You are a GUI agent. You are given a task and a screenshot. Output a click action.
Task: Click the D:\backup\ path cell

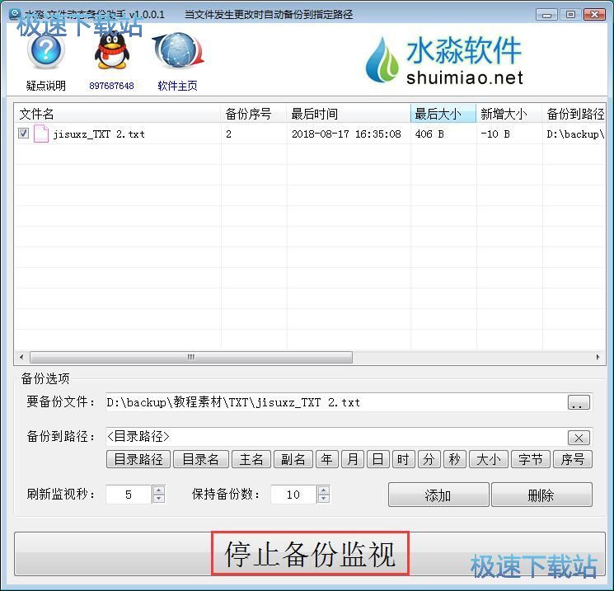coord(575,134)
